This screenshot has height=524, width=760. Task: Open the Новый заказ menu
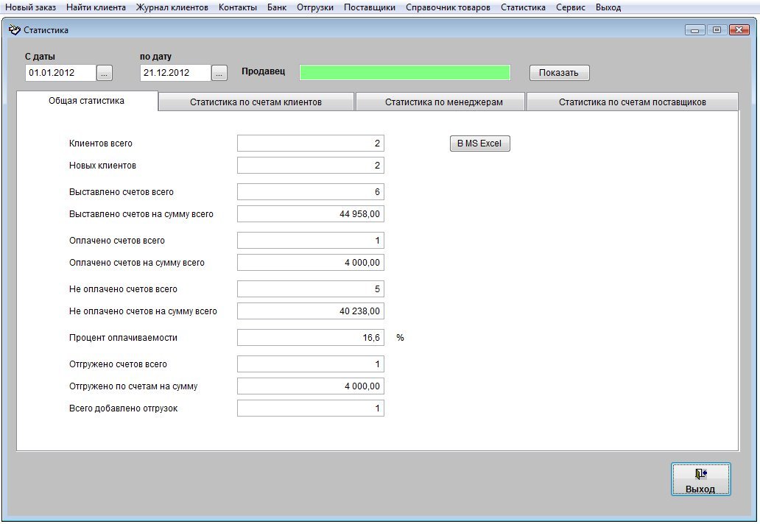(30, 7)
